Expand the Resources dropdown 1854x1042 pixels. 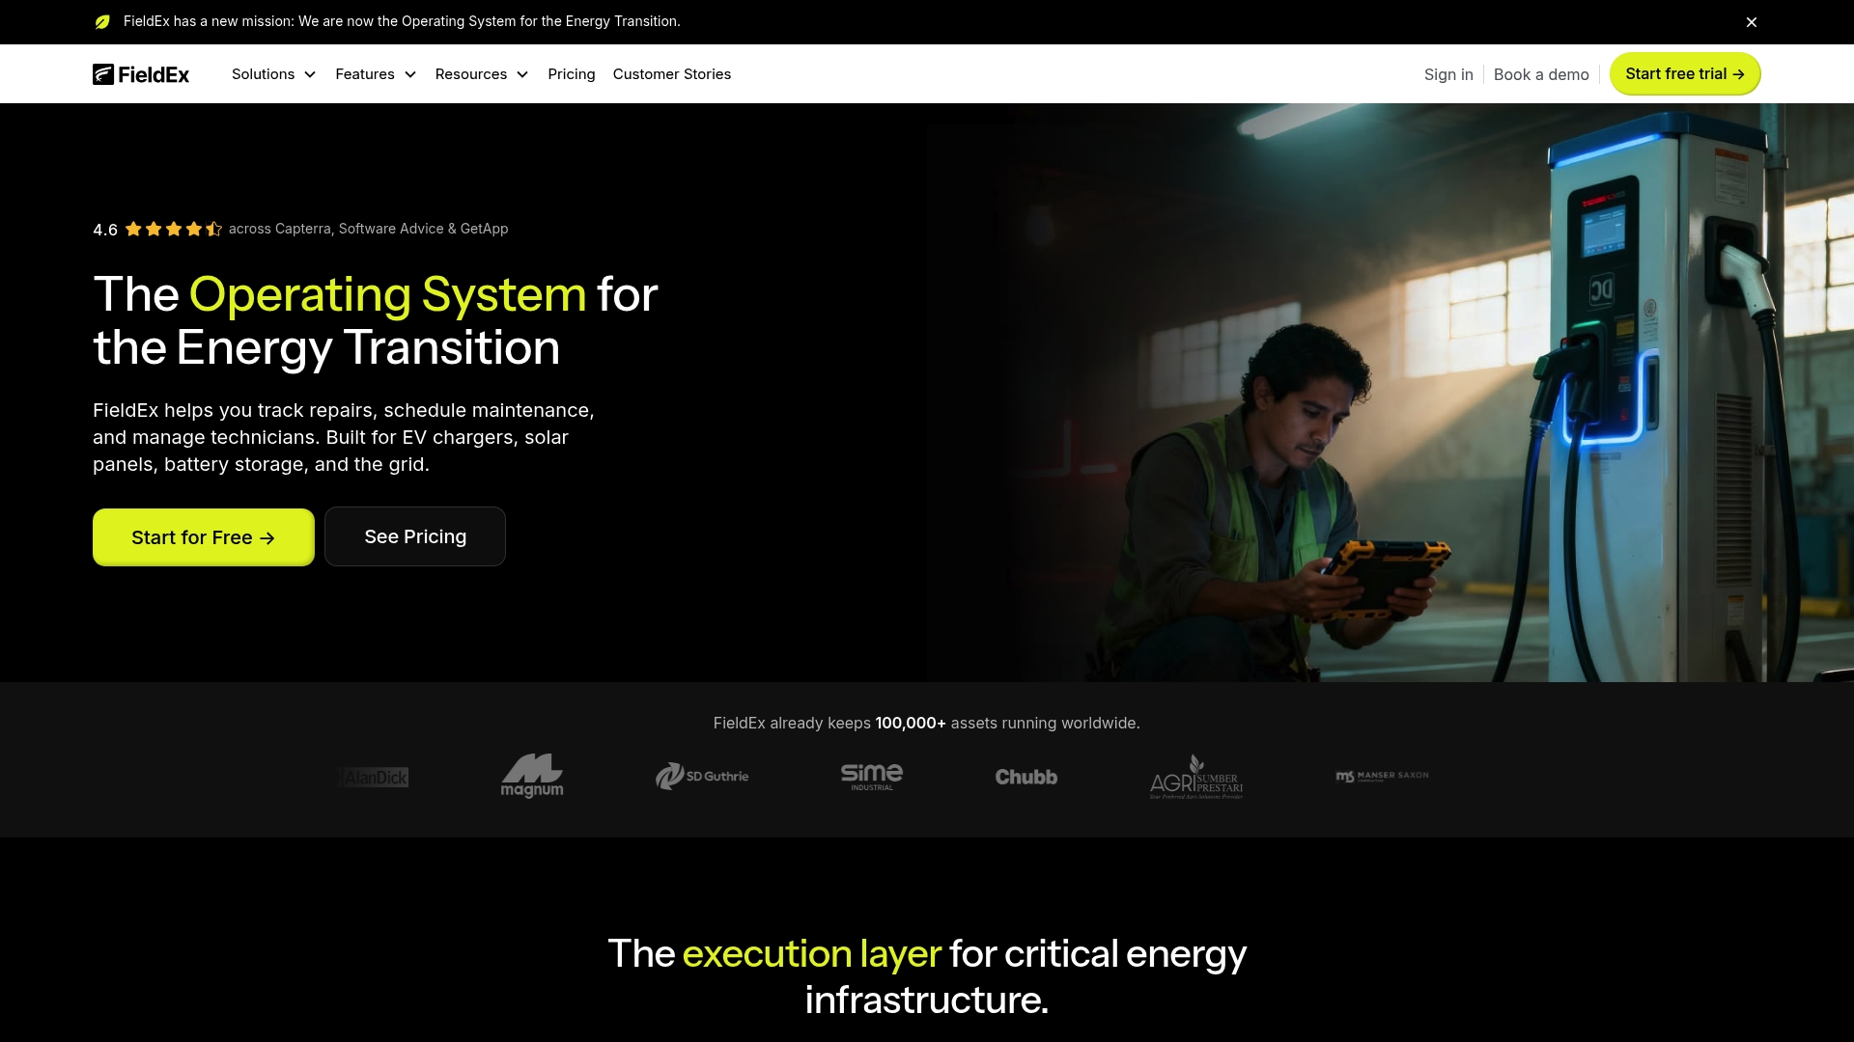(x=481, y=73)
